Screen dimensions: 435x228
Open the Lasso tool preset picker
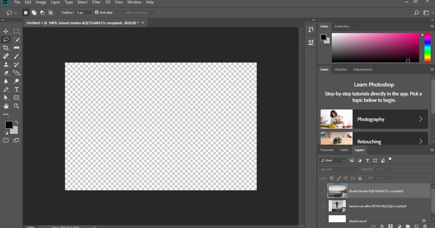tap(11, 13)
